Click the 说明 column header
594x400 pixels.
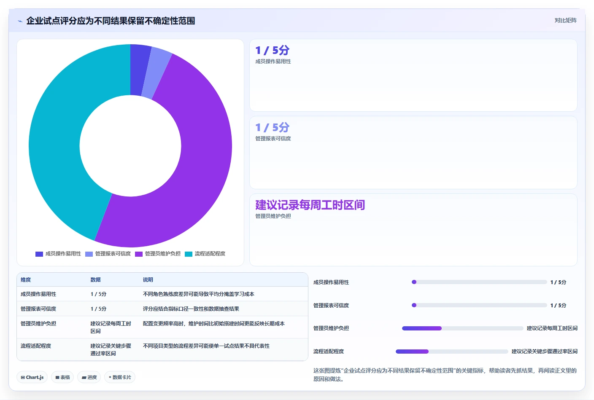tap(148, 280)
